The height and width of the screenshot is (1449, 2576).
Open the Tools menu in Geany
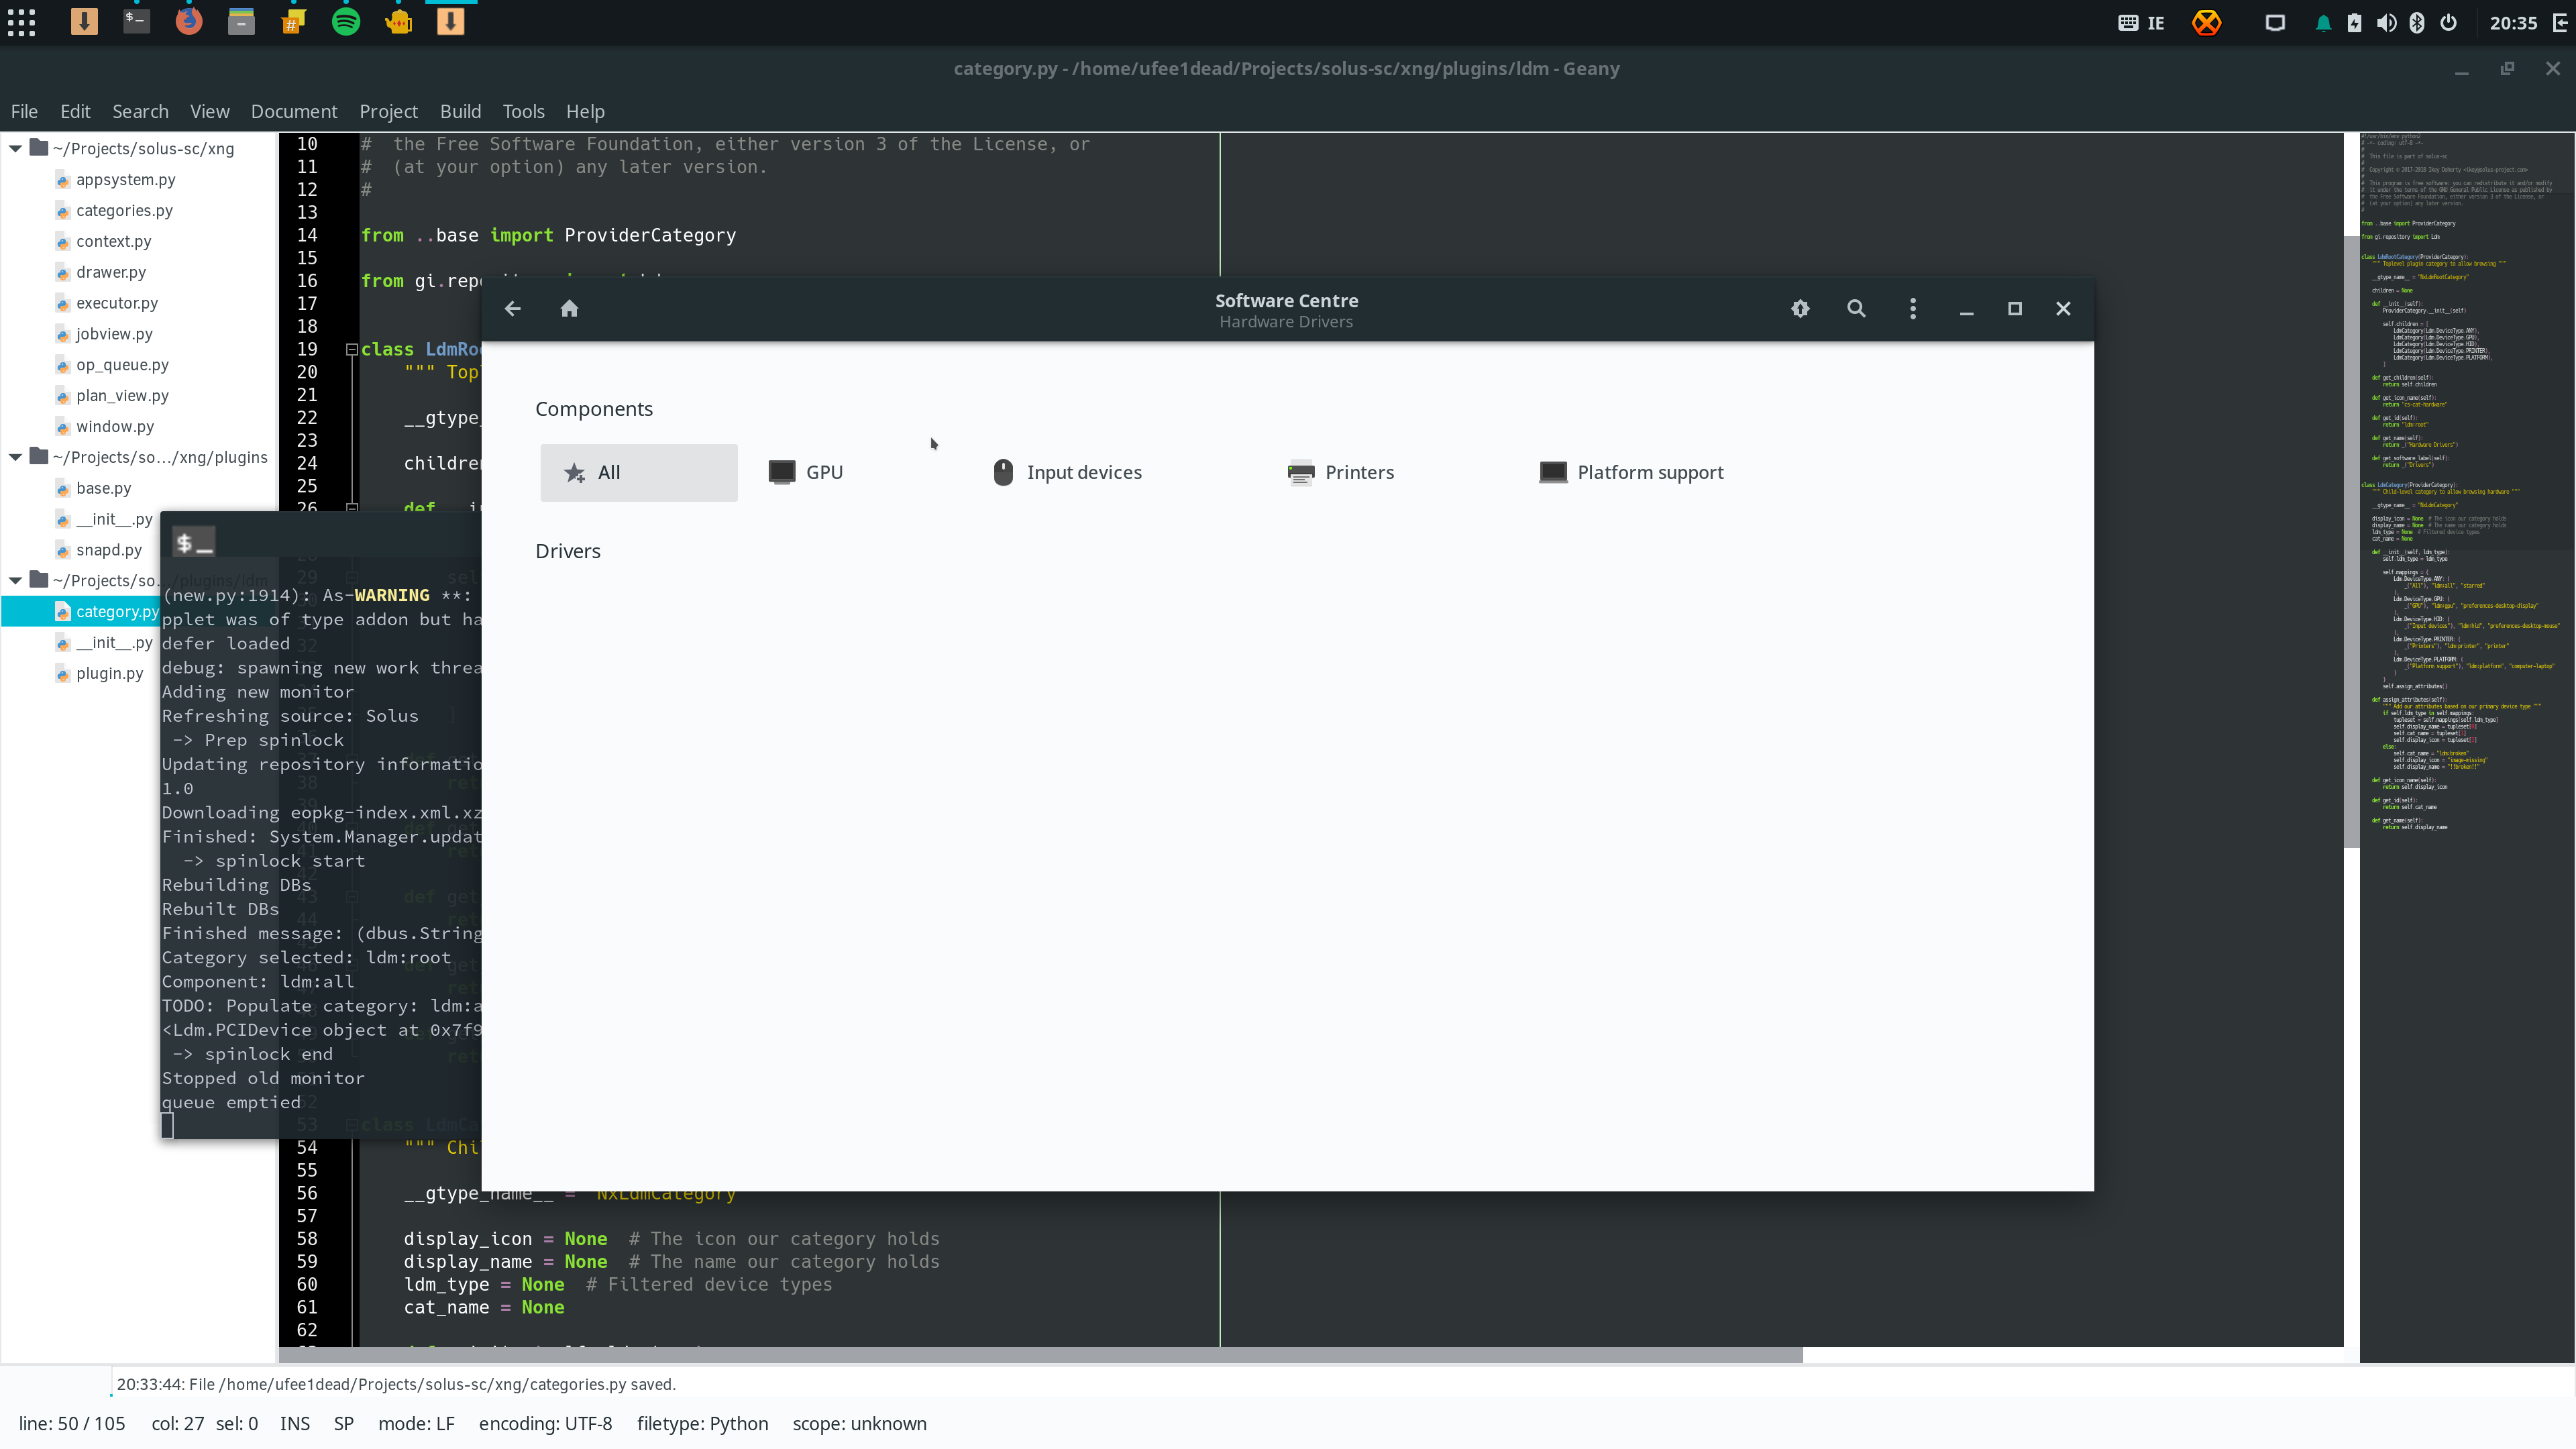524,111
